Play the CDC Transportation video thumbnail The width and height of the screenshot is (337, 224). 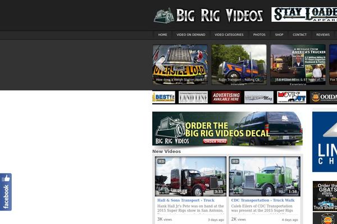point(265,176)
